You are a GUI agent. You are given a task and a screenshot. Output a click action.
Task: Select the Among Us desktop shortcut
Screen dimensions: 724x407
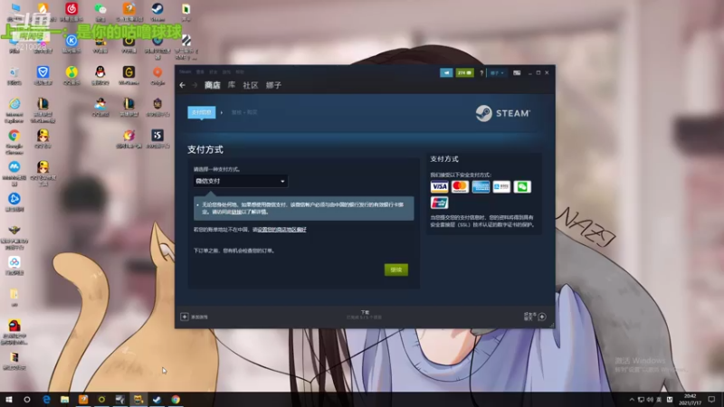click(14, 332)
